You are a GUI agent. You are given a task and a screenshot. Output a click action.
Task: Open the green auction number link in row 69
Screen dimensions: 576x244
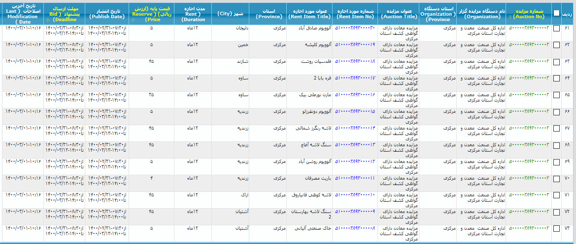coord(529,162)
